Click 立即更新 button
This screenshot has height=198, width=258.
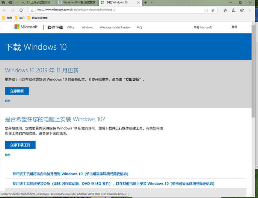click(17, 91)
